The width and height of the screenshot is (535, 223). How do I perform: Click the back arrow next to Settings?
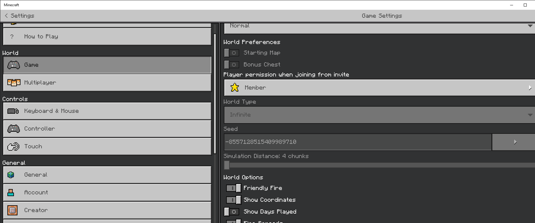click(6, 16)
